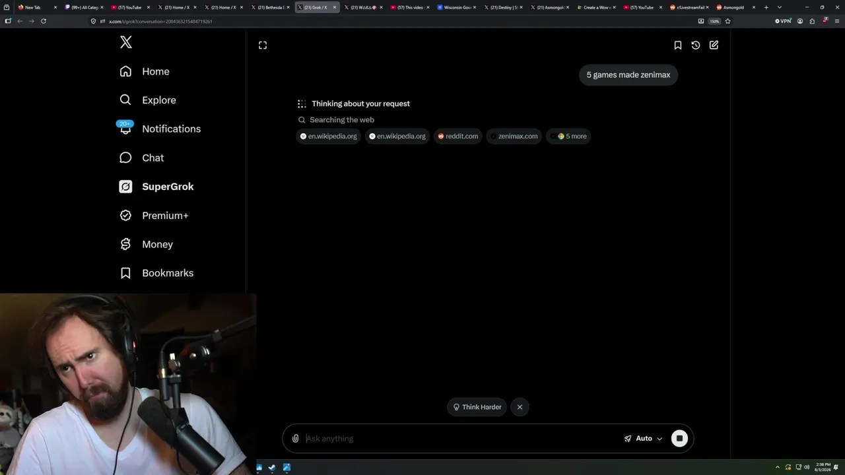Viewport: 845px width, 475px height.
Task: Expand 'Thinking about your request' status
Action: pos(360,104)
